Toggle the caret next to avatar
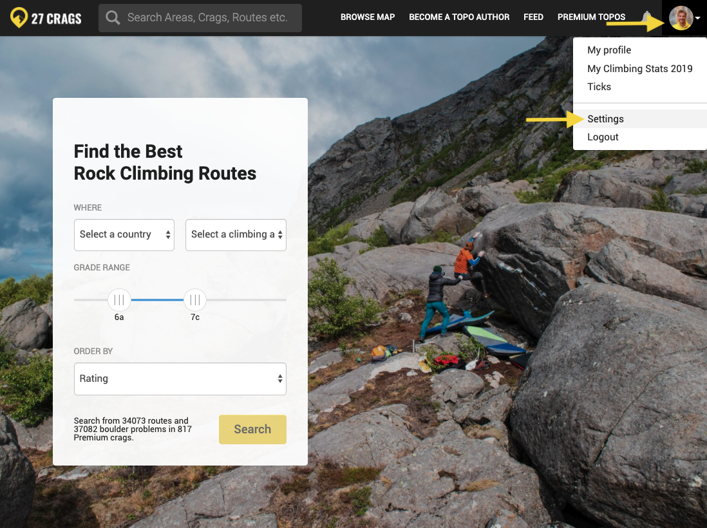Screen dimensions: 707x528 [x=697, y=18]
